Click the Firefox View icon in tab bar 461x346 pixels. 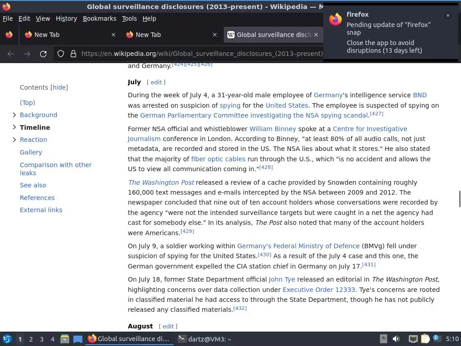9,35
